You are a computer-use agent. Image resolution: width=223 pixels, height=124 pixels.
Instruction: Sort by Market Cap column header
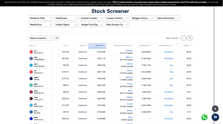click(97, 45)
